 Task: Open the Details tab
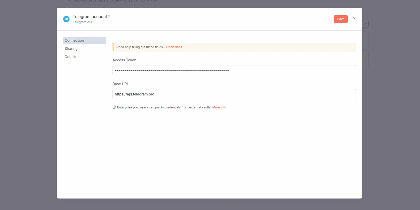pyautogui.click(x=70, y=57)
